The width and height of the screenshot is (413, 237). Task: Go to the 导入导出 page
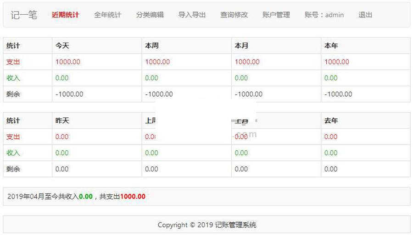[192, 15]
